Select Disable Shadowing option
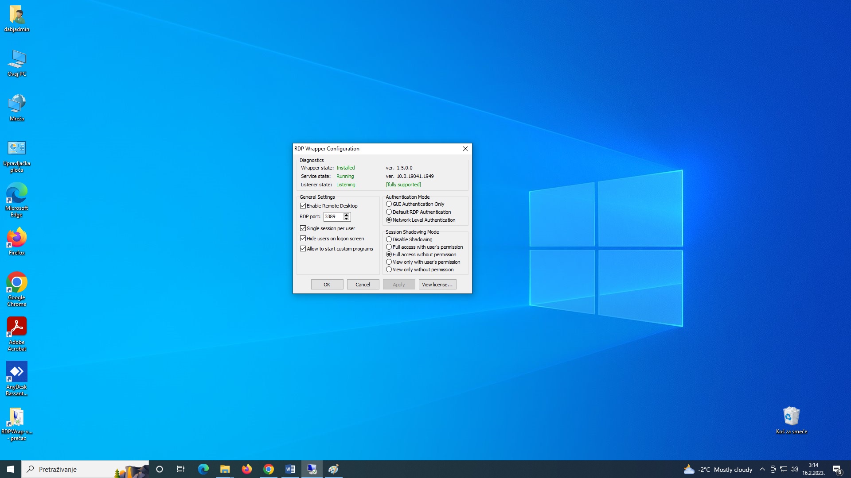This screenshot has height=478, width=851. [x=389, y=239]
